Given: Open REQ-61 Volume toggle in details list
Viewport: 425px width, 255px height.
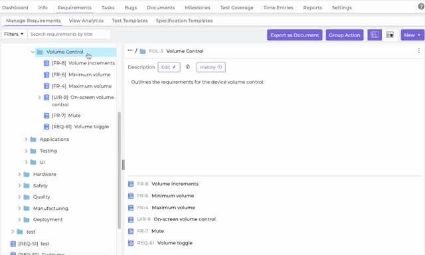Looking at the screenshot, I should point(175,243).
